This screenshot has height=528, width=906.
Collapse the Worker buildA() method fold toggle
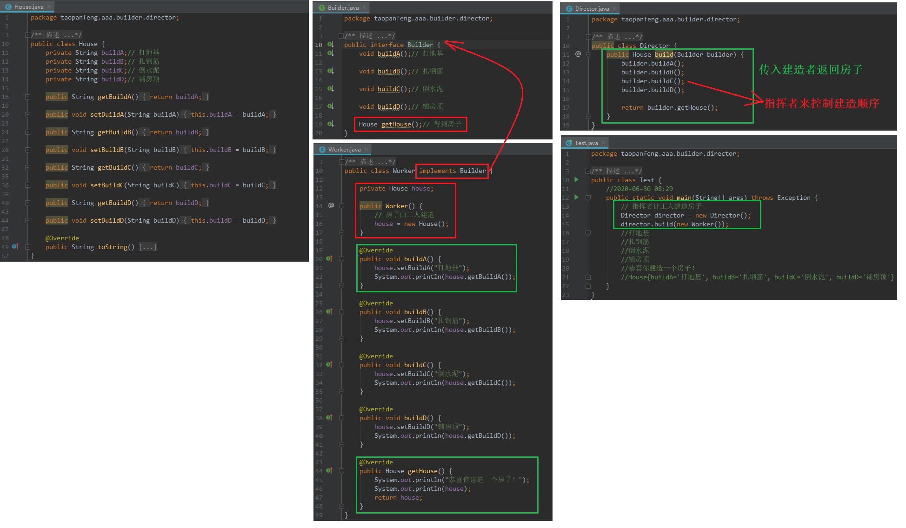point(341,259)
